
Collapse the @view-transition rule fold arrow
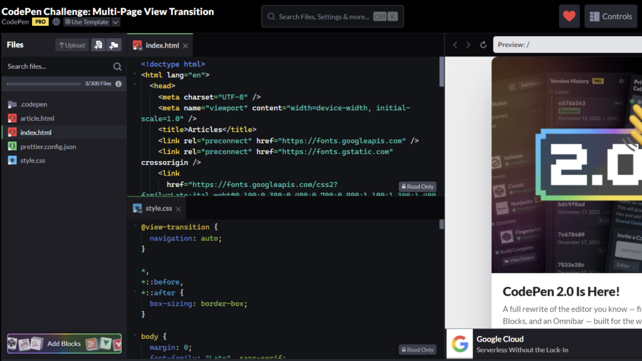[x=135, y=226]
